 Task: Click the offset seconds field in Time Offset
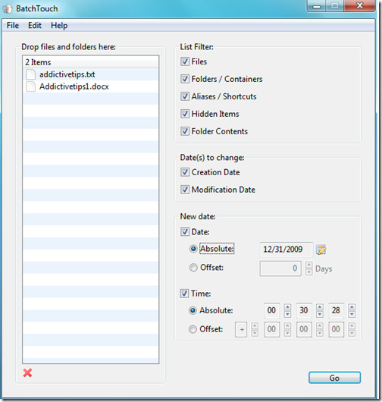tap(336, 329)
